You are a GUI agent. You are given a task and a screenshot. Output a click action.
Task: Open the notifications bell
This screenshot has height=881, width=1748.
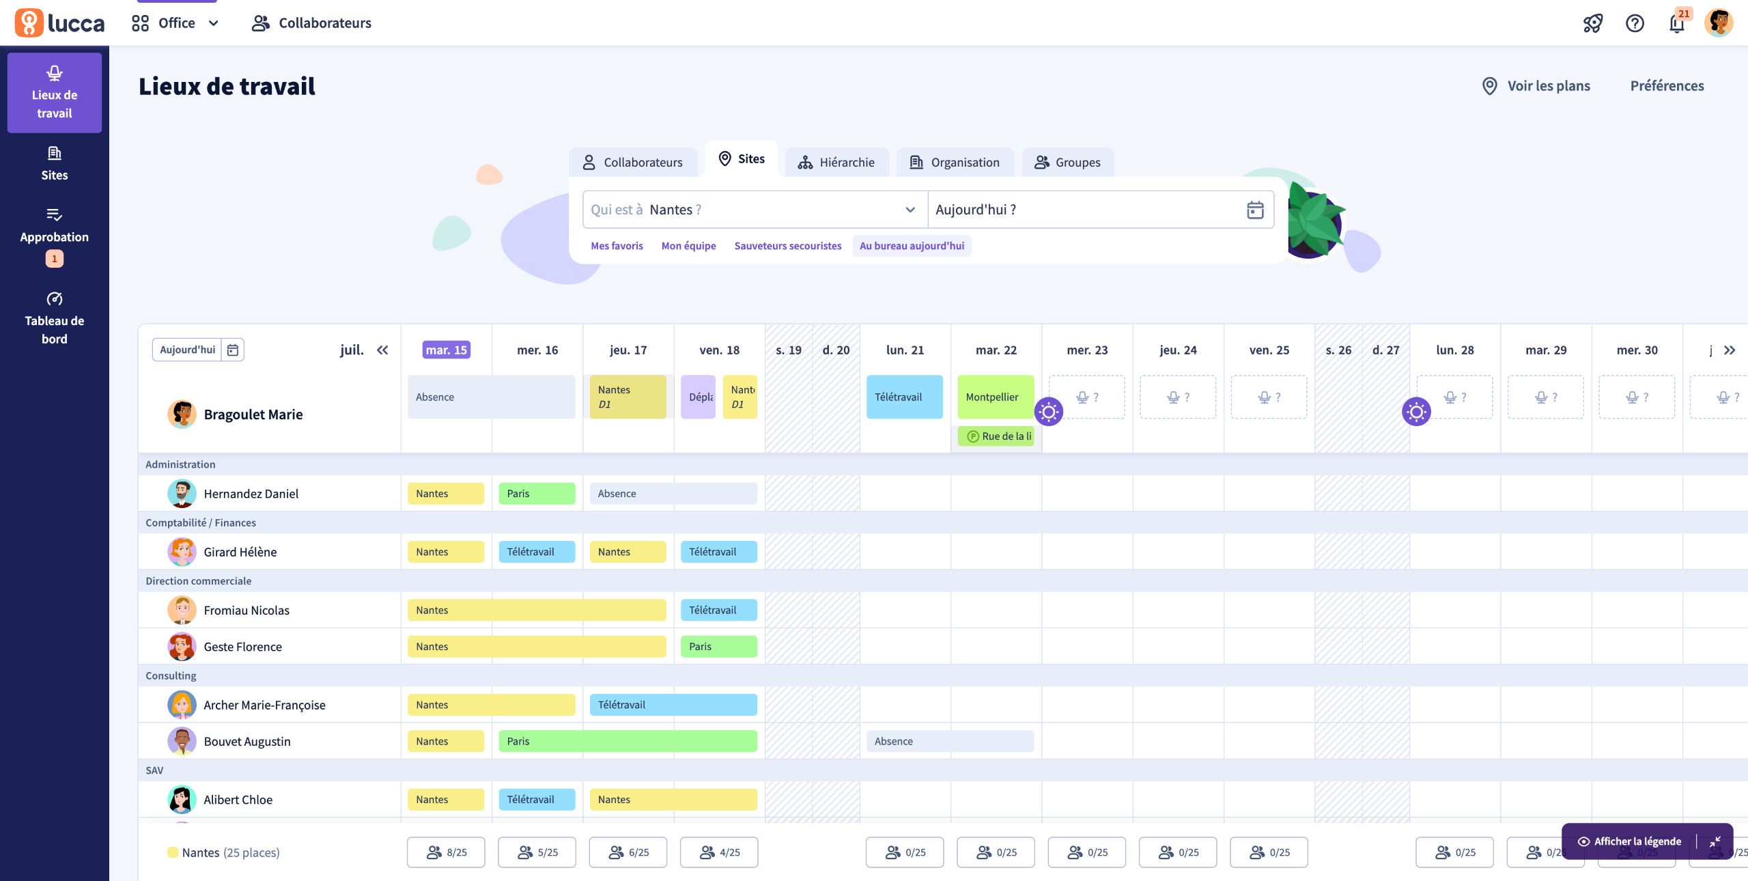1676,24
